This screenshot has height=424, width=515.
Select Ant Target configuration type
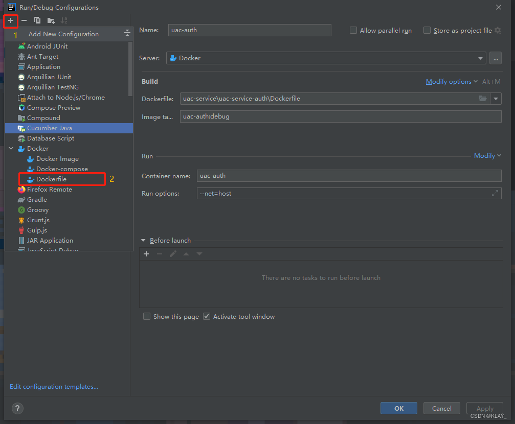coord(69,56)
